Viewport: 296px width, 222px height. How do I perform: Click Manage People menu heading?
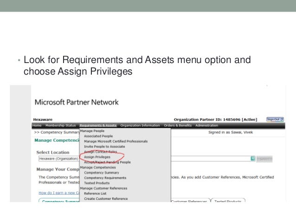(92, 131)
